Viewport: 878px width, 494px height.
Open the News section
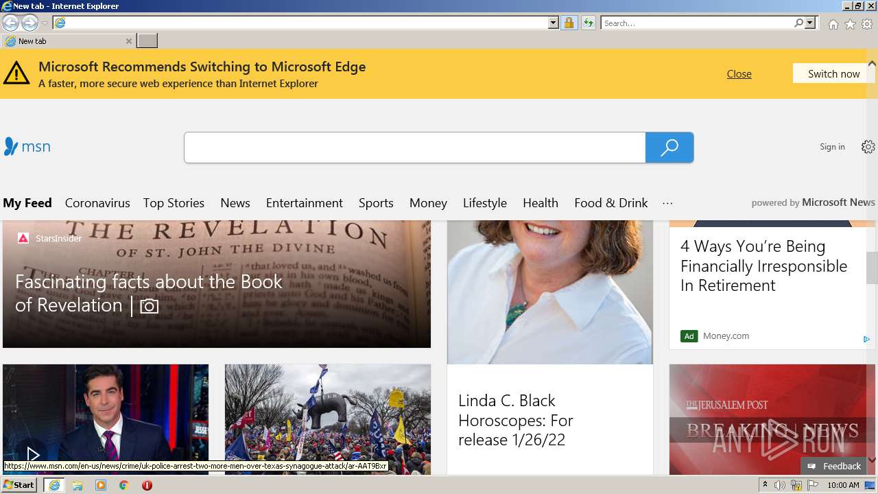pos(235,203)
